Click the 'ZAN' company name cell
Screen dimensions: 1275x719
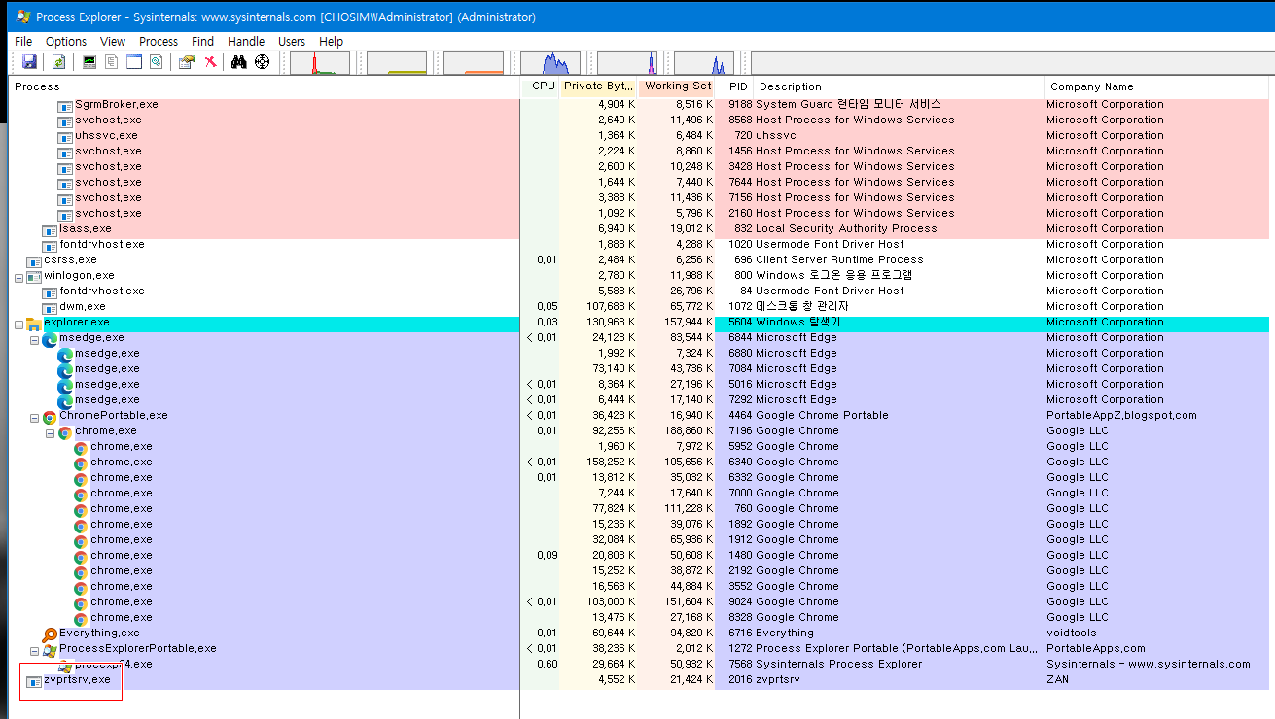pyautogui.click(x=1057, y=680)
